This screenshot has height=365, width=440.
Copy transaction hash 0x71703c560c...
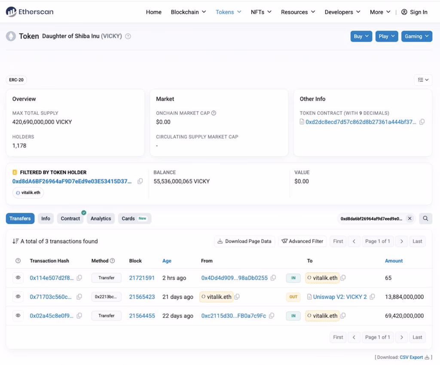coord(79,297)
